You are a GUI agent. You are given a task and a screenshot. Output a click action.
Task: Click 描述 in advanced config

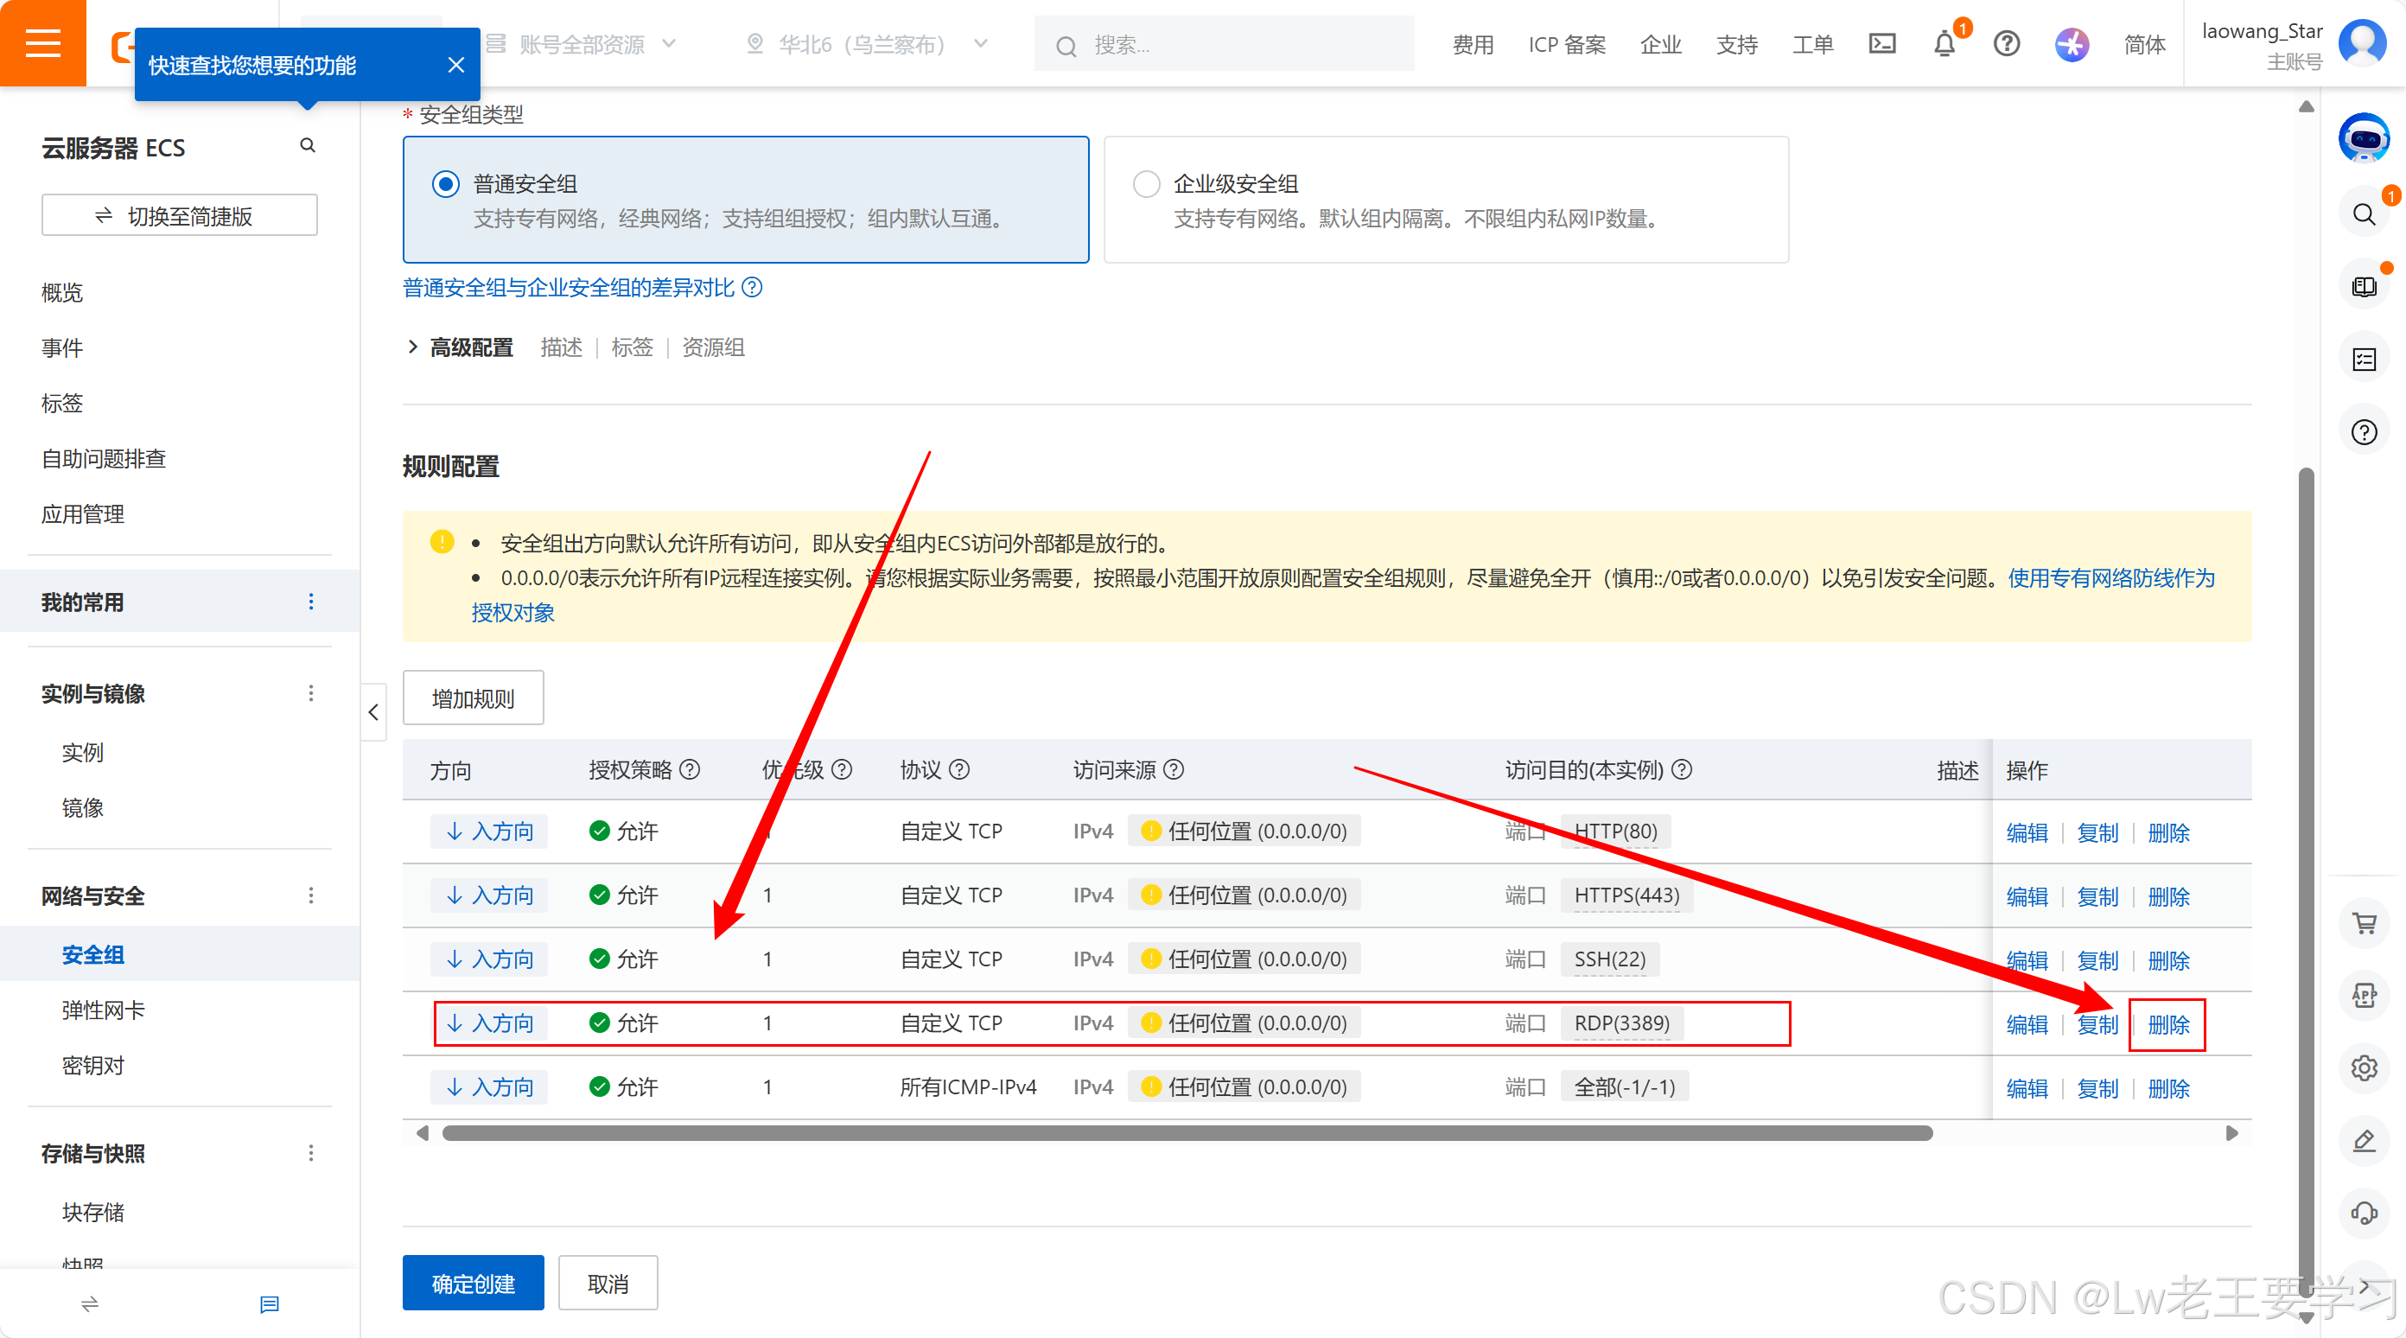pyautogui.click(x=562, y=347)
